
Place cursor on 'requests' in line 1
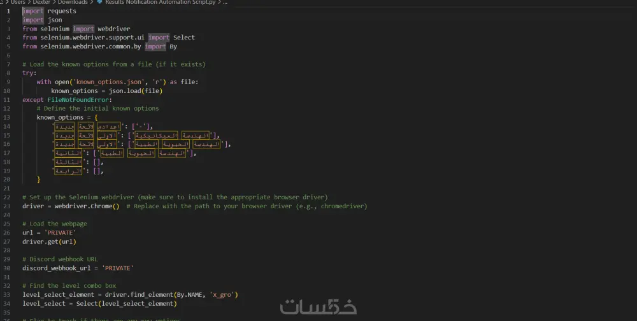pos(62,11)
